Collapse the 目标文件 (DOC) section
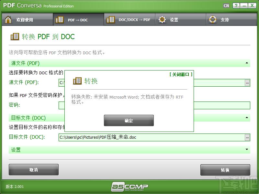This screenshot has height=194, width=259. click(x=247, y=117)
